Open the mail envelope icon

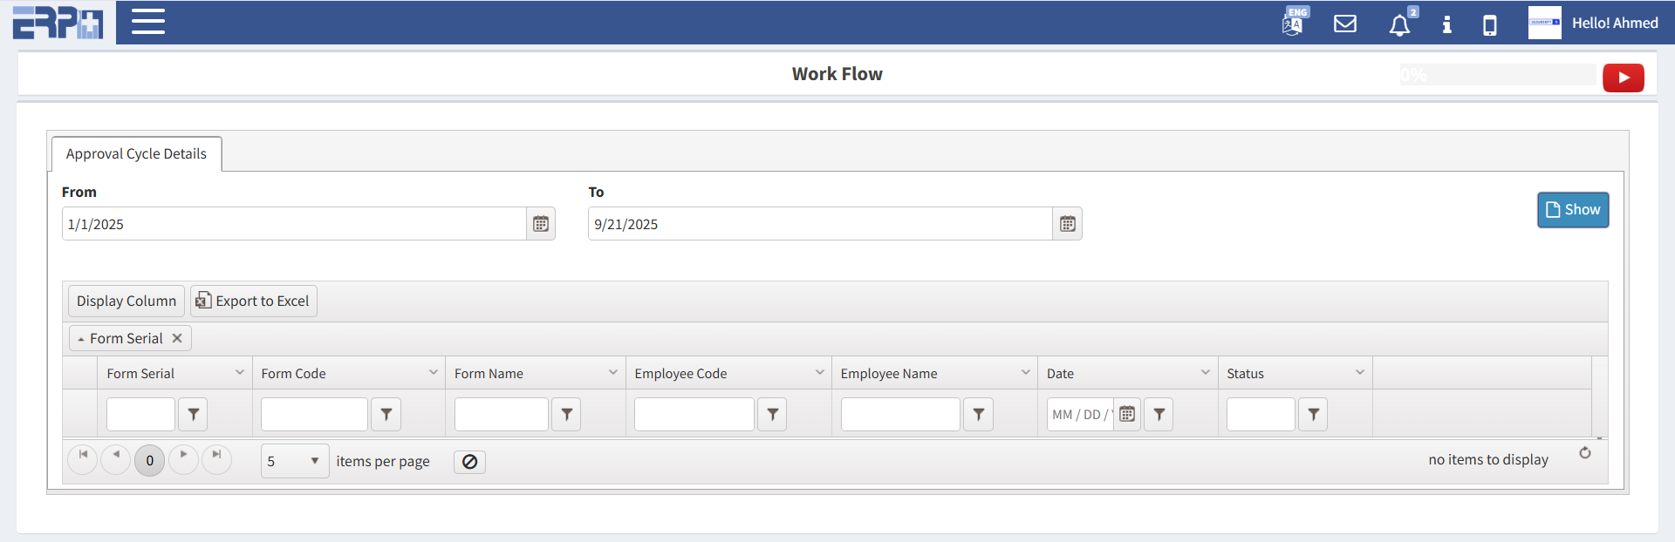coord(1345,24)
